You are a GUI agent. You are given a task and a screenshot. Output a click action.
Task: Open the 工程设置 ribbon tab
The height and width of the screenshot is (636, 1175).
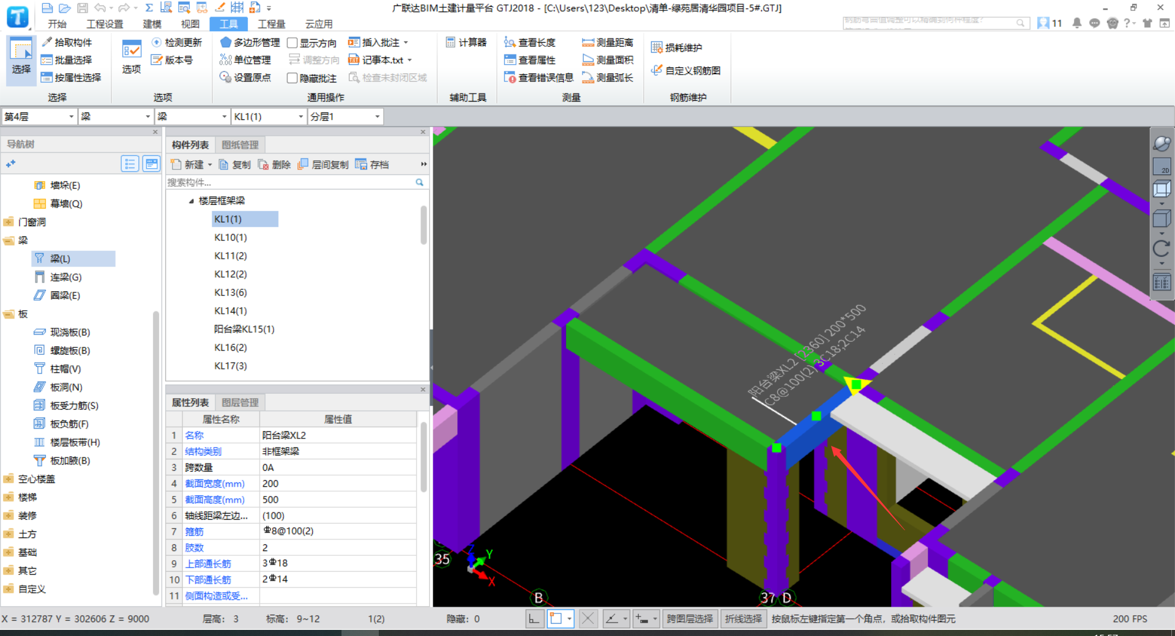(105, 24)
